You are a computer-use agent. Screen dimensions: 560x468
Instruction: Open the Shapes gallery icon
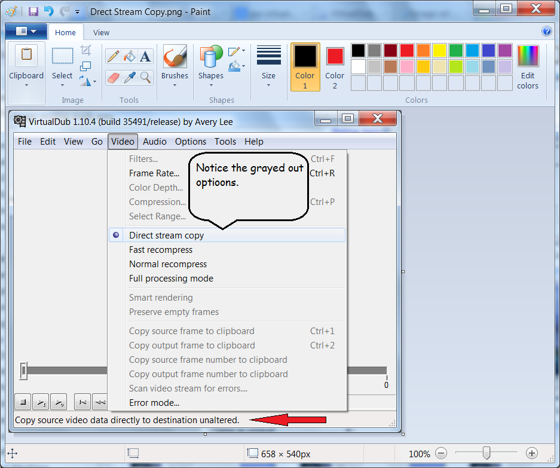211,56
